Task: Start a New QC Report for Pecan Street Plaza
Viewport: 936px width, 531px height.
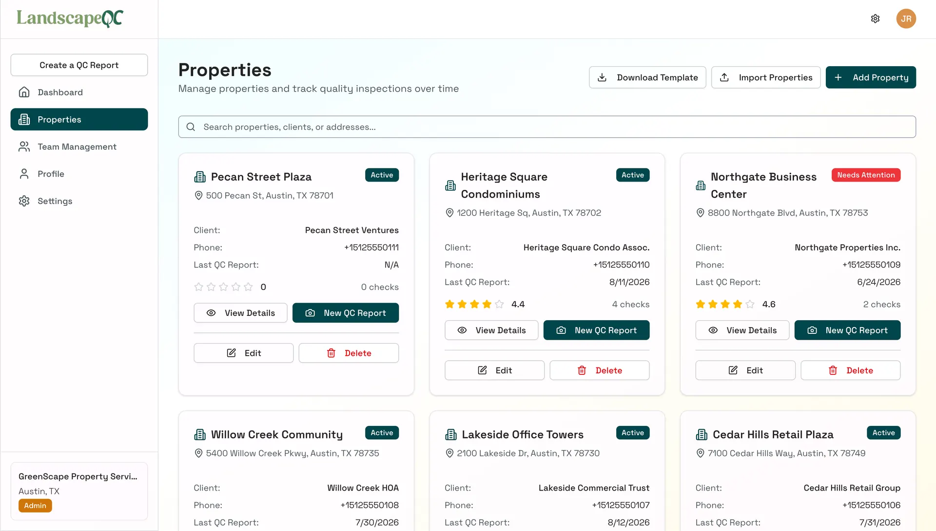Action: [346, 313]
